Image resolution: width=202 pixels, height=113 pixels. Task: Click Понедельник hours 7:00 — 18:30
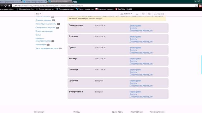[100, 26]
